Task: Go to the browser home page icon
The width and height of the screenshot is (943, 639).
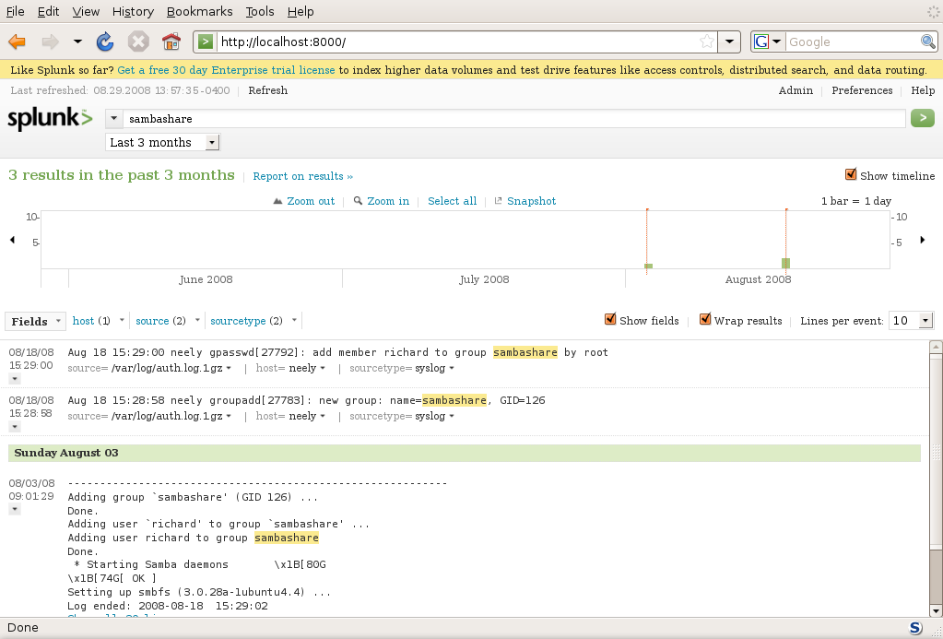Action: 171,41
